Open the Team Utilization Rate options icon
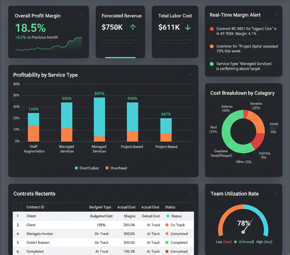Screen dimensions: 290x255 (276, 193)
